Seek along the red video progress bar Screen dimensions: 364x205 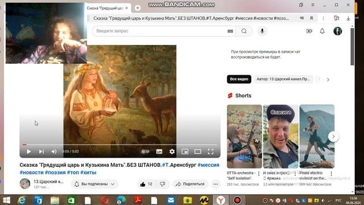tap(120, 145)
